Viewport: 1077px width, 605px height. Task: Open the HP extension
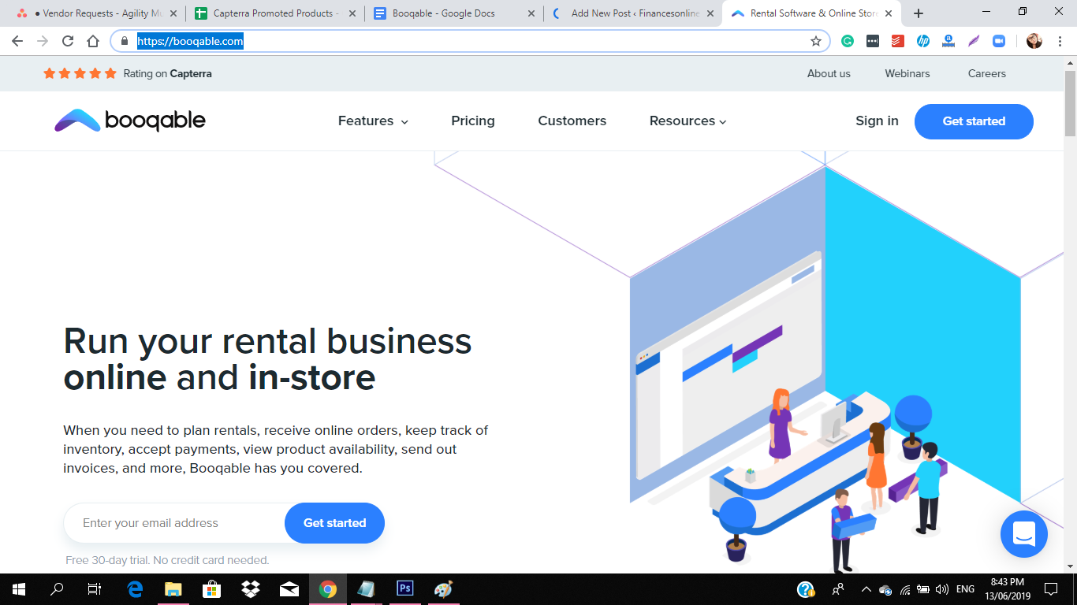click(x=923, y=41)
